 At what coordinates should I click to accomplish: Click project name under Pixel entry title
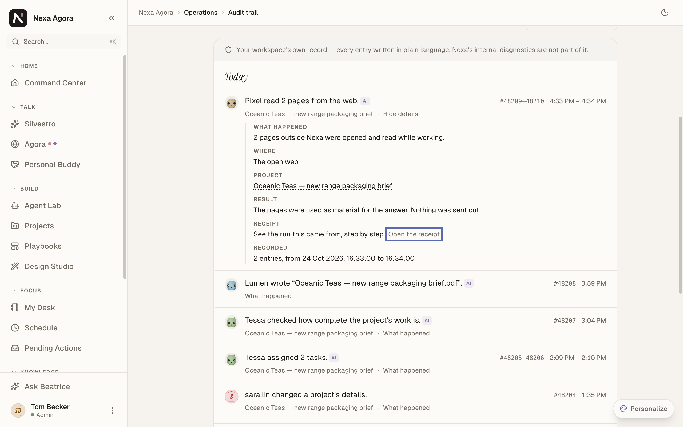tap(309, 114)
